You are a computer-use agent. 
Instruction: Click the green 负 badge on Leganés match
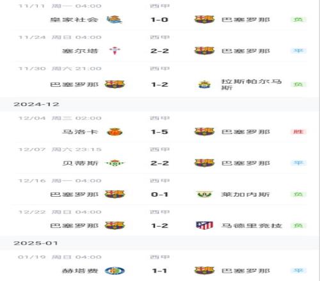point(298,194)
